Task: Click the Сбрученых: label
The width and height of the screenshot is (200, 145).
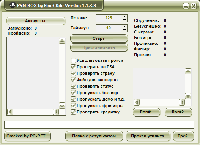Action: (x=146, y=20)
